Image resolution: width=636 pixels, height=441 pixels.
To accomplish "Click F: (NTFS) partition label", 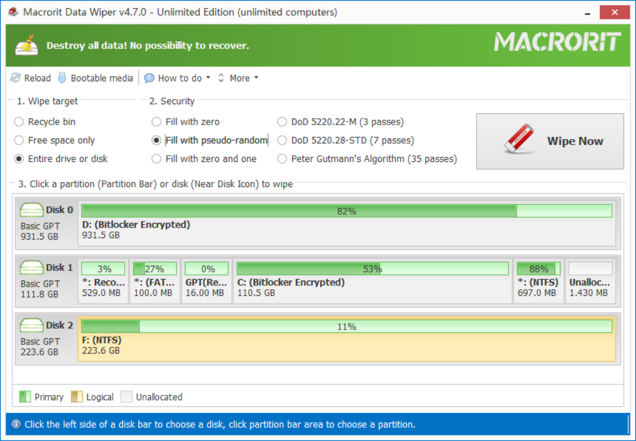I will [102, 340].
